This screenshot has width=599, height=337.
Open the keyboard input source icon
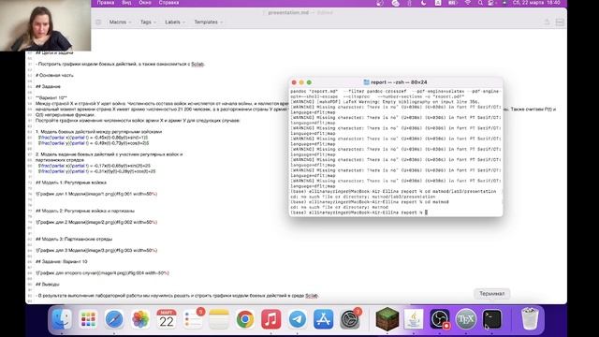coord(438,3)
